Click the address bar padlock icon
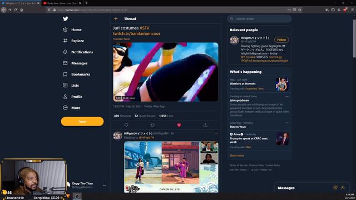The height and width of the screenshot is (200, 356). pyautogui.click(x=55, y=10)
